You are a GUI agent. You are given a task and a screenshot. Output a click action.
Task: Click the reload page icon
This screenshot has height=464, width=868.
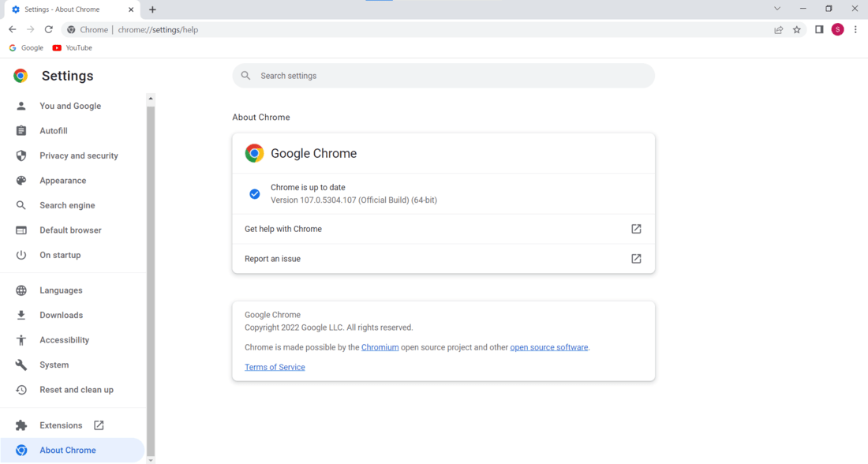coord(49,30)
